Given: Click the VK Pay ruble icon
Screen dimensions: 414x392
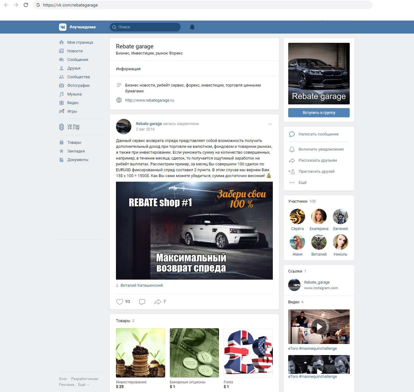Looking at the screenshot, I should click(x=62, y=127).
